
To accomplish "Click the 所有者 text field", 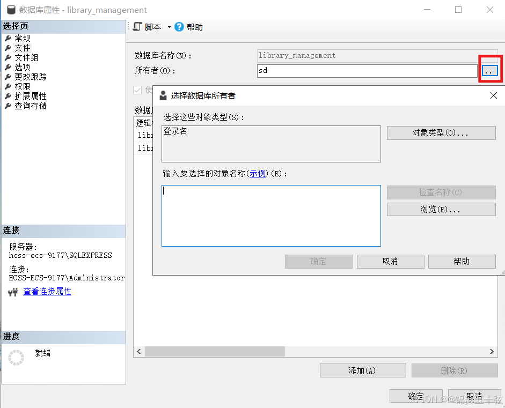I will pyautogui.click(x=367, y=71).
